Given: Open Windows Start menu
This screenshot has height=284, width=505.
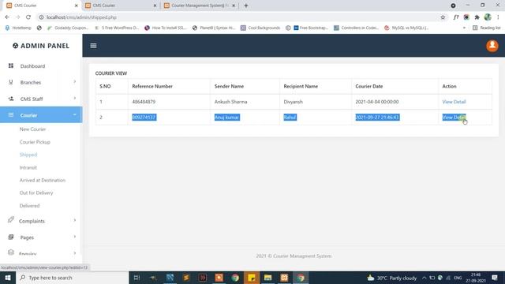Looking at the screenshot, I should pos(8,278).
